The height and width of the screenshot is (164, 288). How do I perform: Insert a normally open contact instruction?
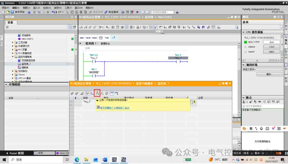82,38
